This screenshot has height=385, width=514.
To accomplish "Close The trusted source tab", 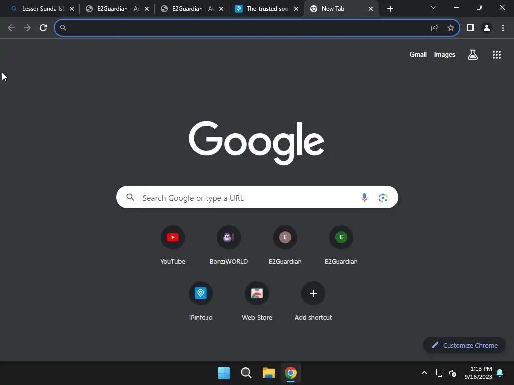I will point(296,9).
